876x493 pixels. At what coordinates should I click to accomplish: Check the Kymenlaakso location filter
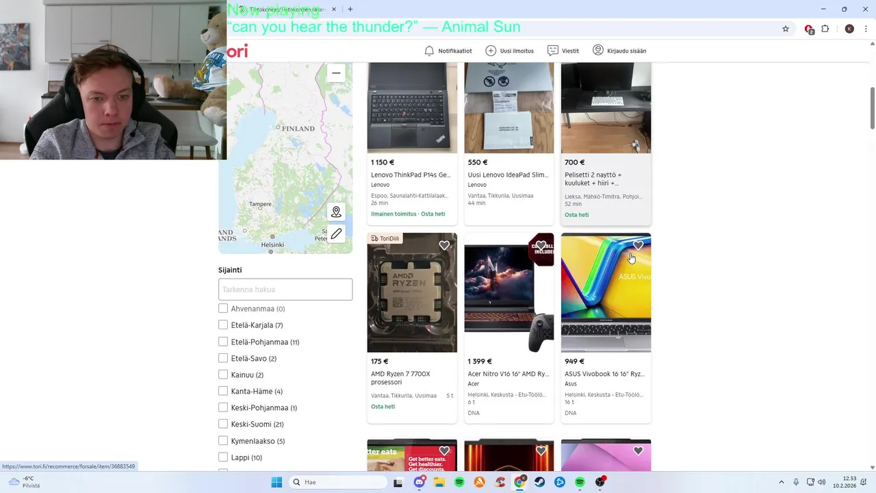pos(223,441)
